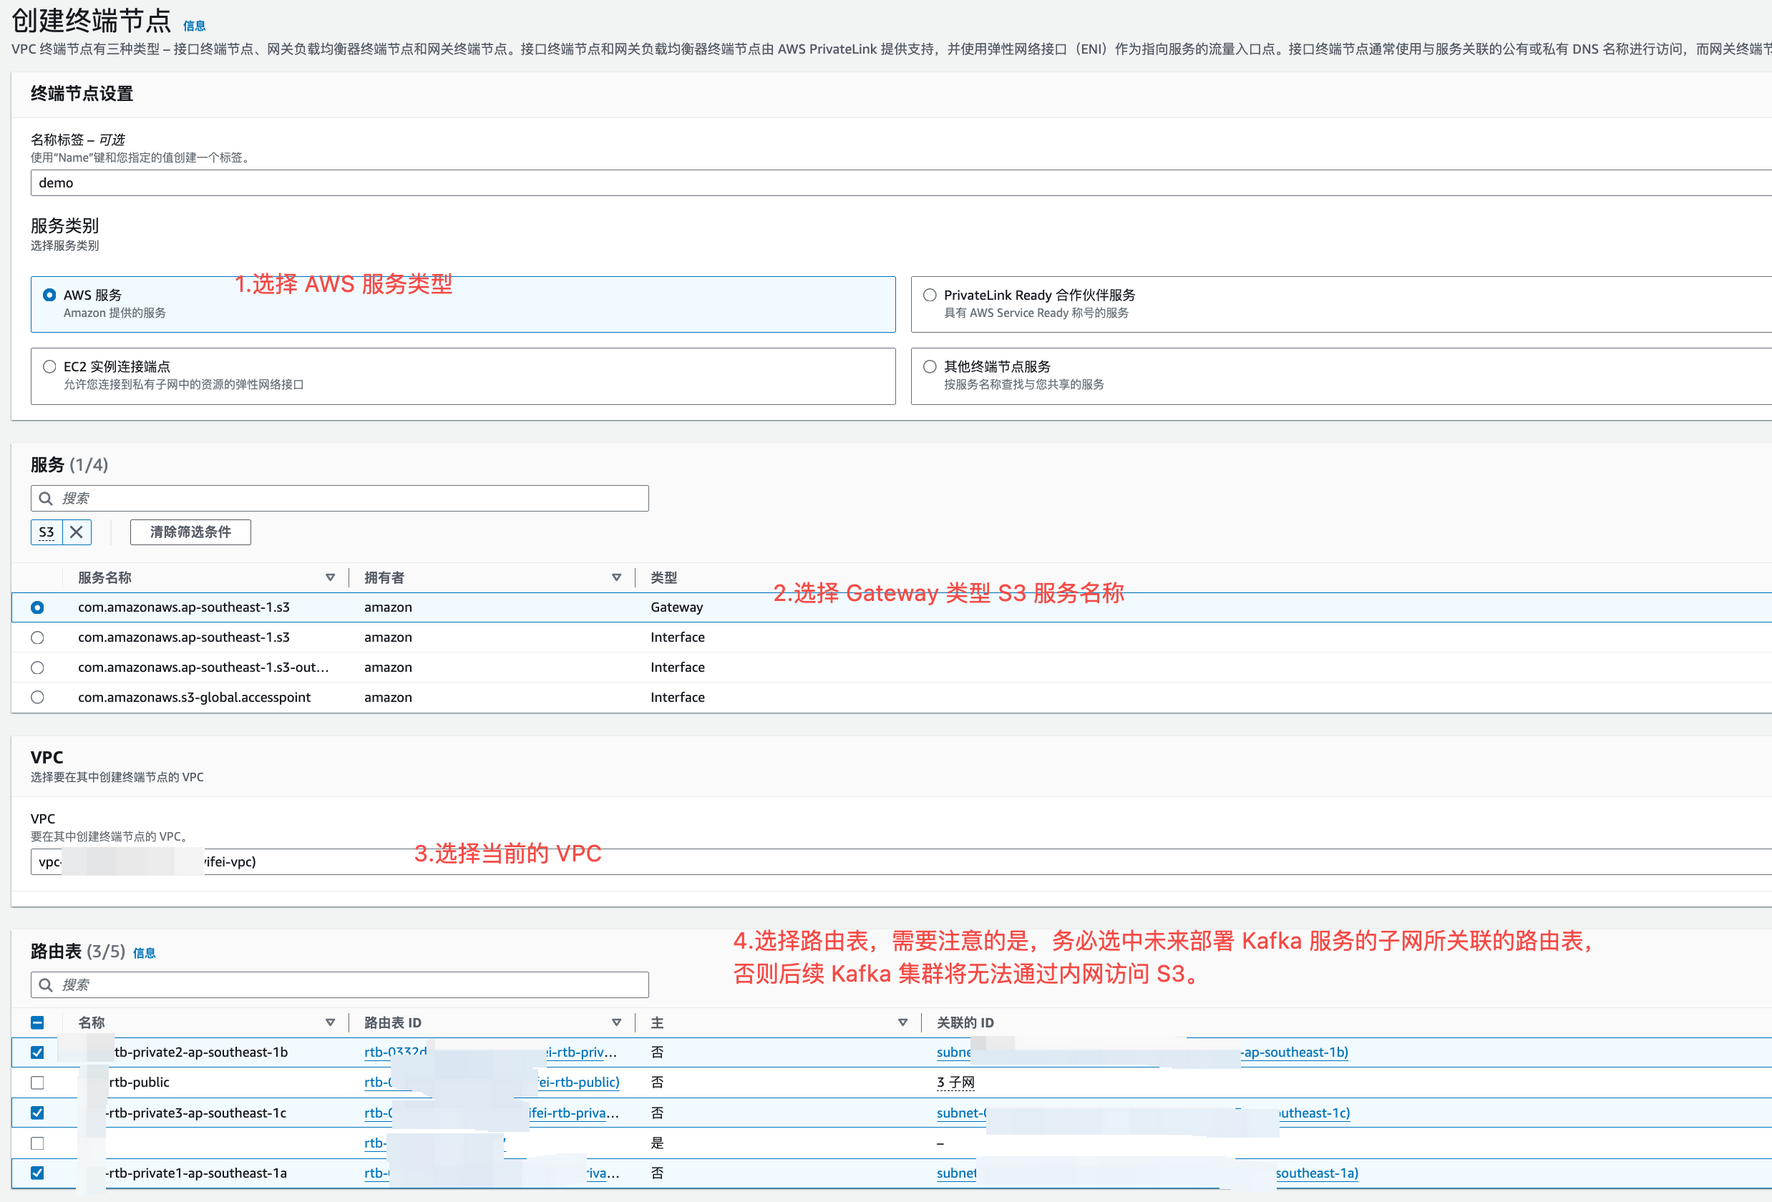
Task: Click the route table search magnifier icon
Action: tap(46, 984)
